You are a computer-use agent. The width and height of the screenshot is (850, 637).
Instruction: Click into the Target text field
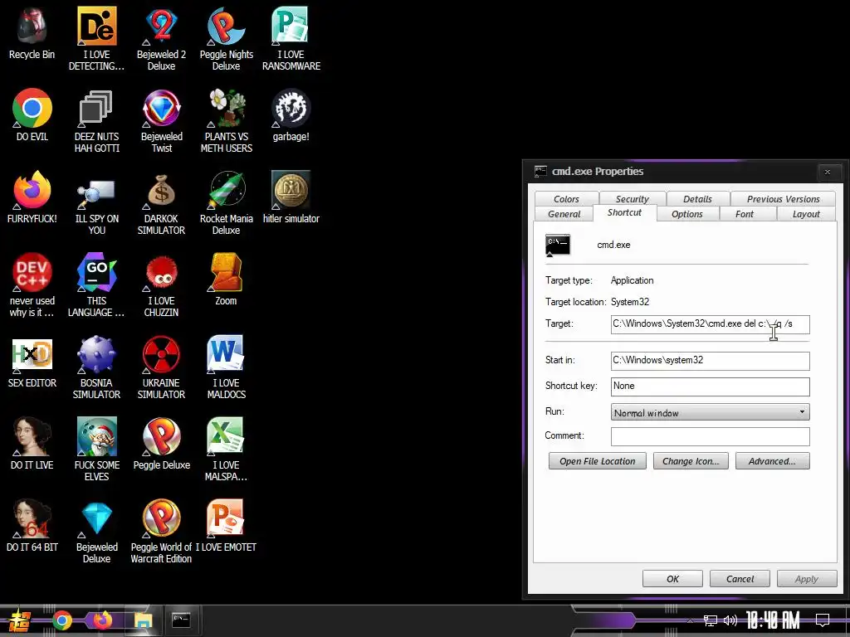click(x=711, y=324)
